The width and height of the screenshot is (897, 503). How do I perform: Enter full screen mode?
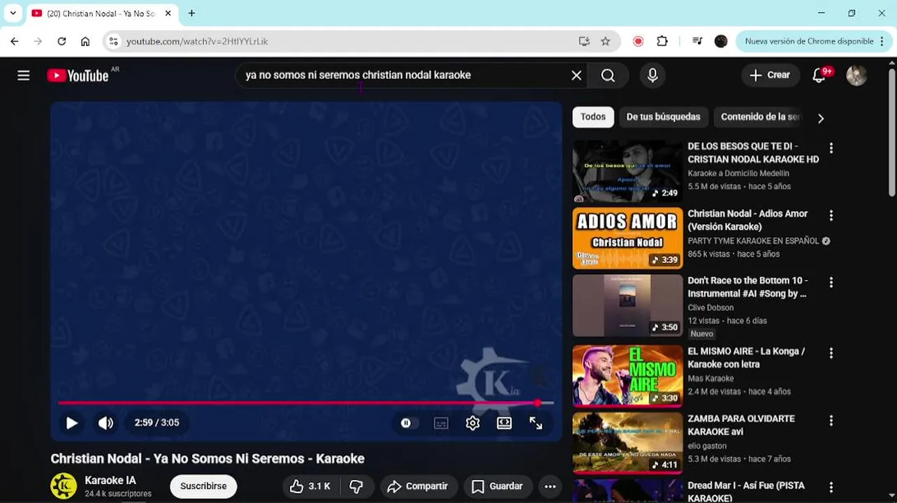pos(536,423)
